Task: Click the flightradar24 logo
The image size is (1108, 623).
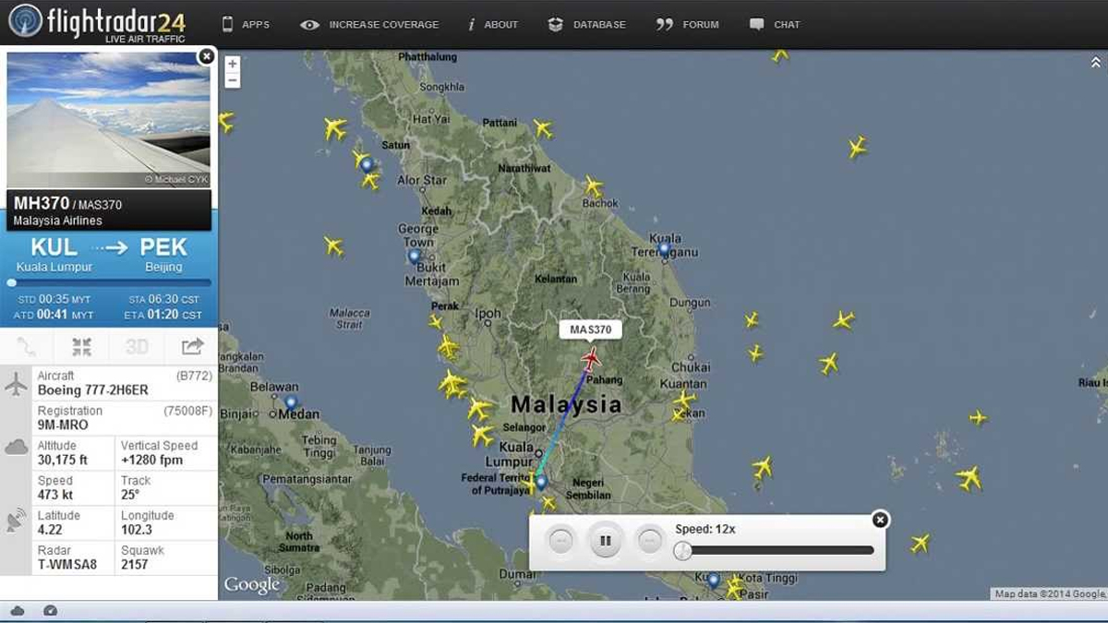Action: pyautogui.click(x=96, y=22)
